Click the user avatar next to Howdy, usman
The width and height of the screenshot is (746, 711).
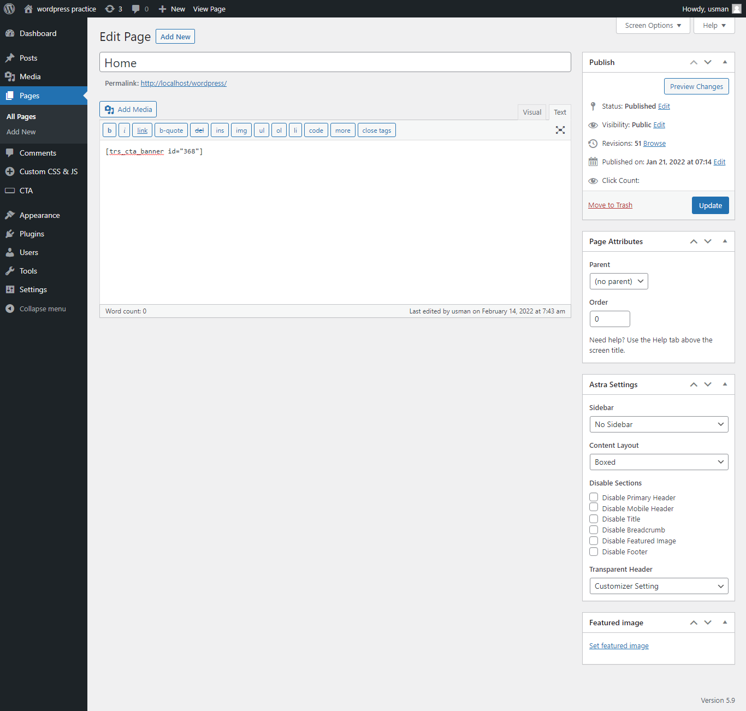point(737,9)
